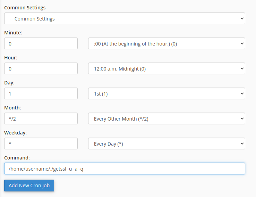The image size is (256, 197).
Task: Click the Weekday text input field
Action: pos(41,143)
